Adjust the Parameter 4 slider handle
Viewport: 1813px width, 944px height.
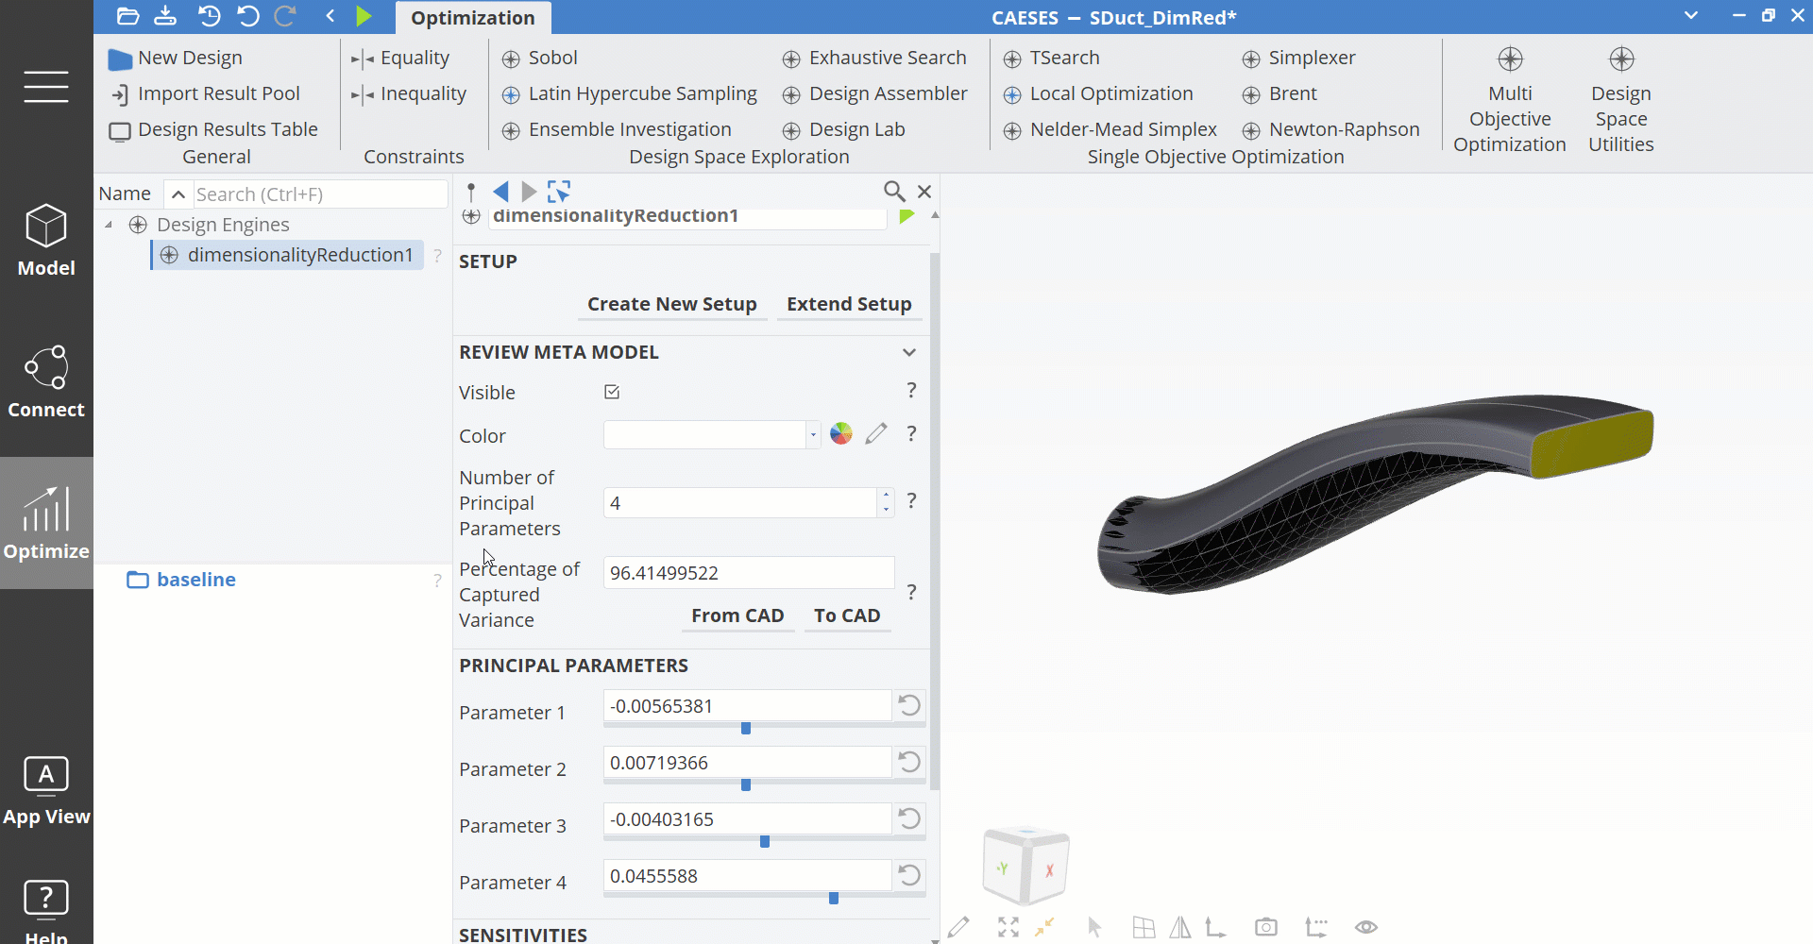834,899
